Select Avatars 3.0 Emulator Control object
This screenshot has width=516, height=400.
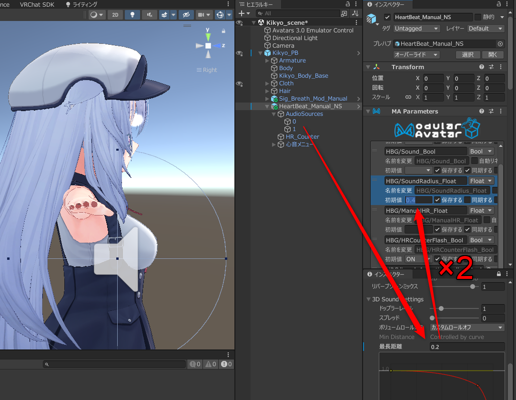pyautogui.click(x=313, y=31)
